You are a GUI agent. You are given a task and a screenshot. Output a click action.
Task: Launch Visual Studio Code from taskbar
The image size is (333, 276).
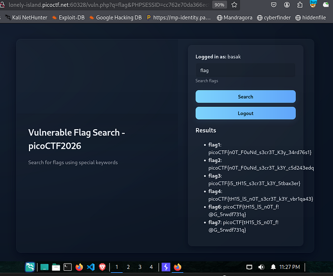(91, 267)
